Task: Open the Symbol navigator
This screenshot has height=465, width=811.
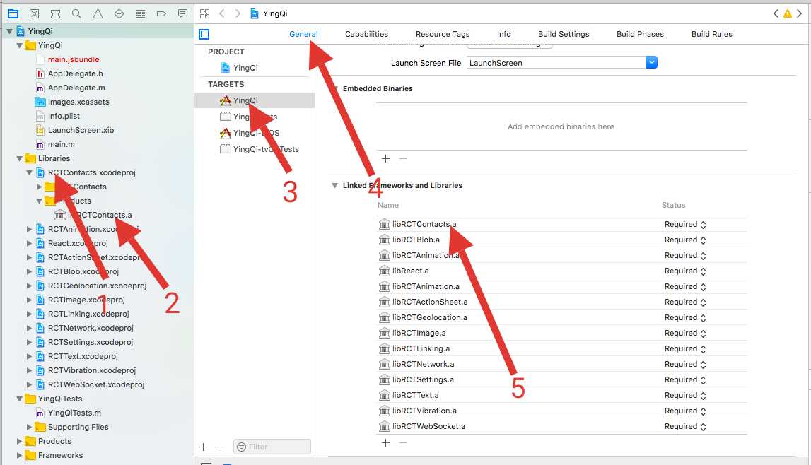Action: click(x=55, y=14)
